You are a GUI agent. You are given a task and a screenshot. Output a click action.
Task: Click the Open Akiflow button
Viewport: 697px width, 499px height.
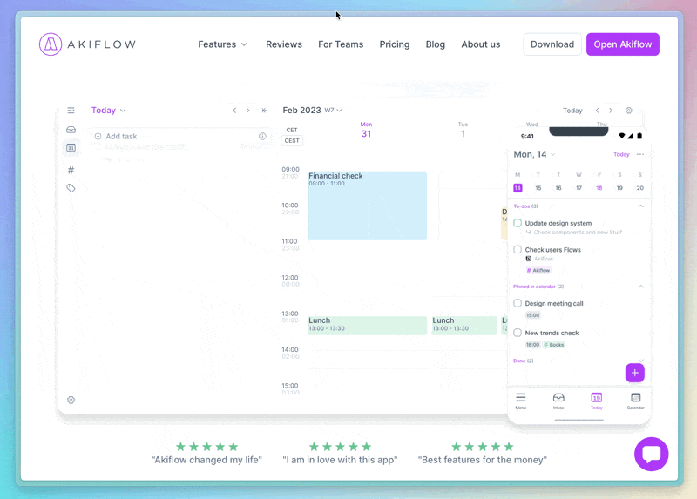pos(623,44)
